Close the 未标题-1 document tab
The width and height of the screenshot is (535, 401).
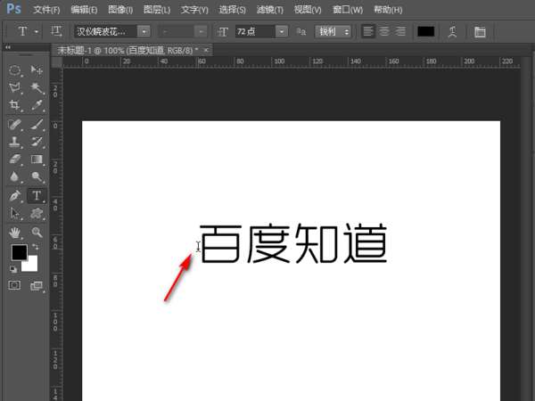click(206, 50)
